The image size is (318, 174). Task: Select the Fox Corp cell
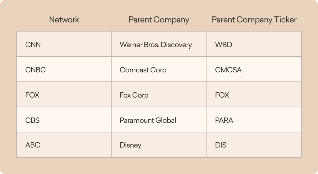159,94
